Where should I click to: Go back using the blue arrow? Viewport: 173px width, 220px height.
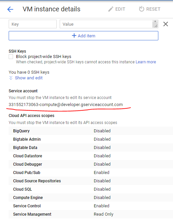(10, 9)
